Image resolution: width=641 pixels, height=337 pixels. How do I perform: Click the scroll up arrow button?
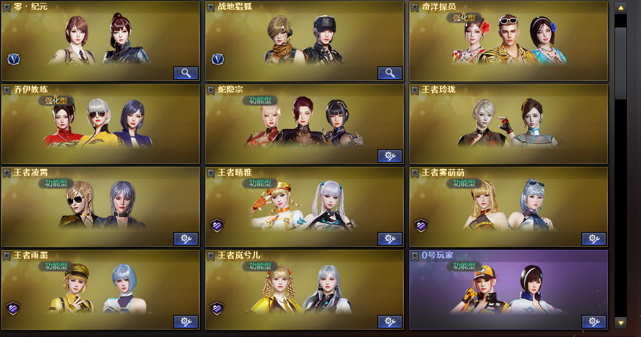tap(621, 8)
